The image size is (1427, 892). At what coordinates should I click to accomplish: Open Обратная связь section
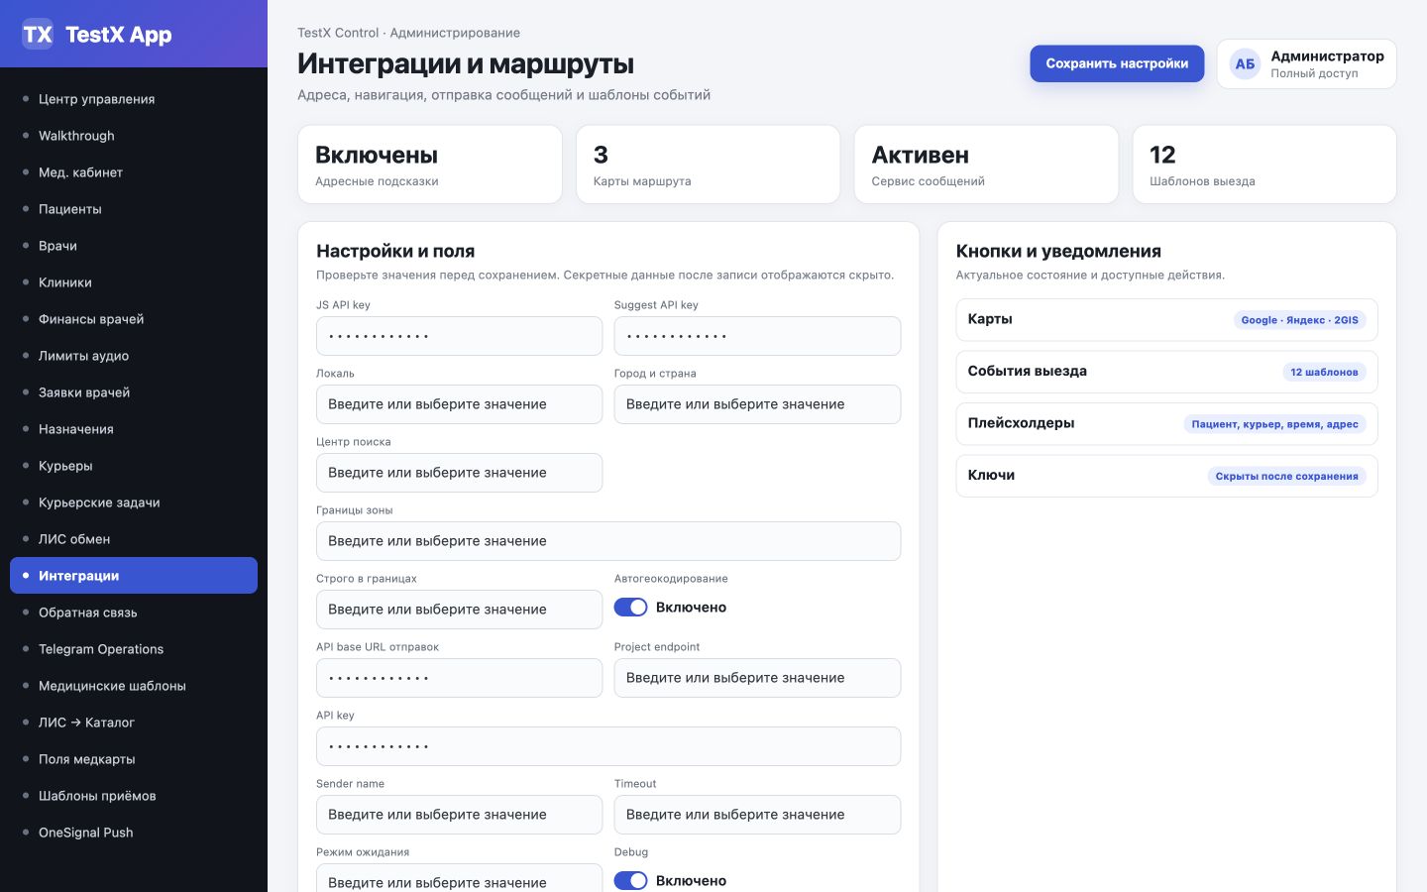click(x=134, y=613)
